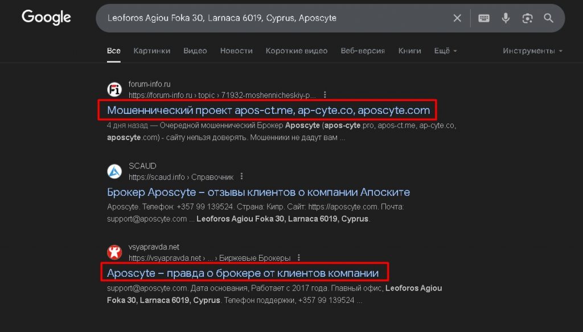
Task: Expand the Ещё dropdown
Action: point(445,51)
